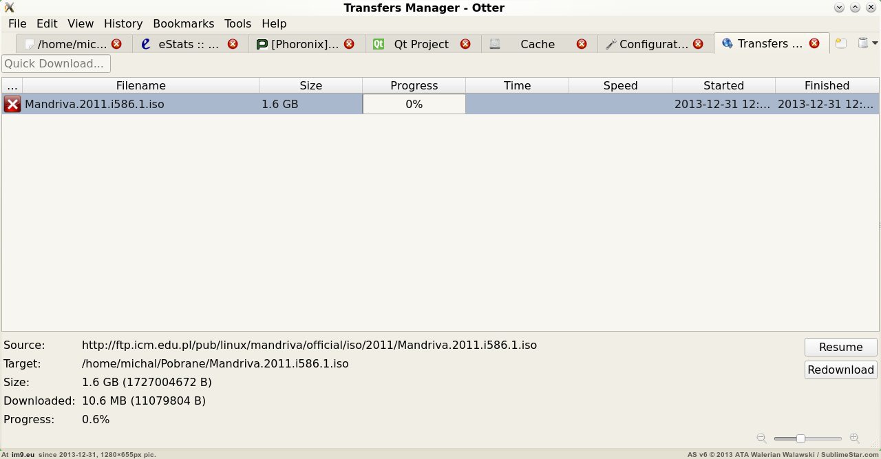Screen dimensions: 881x459
Task: Switch to the Qt Project tab
Action: (421, 43)
